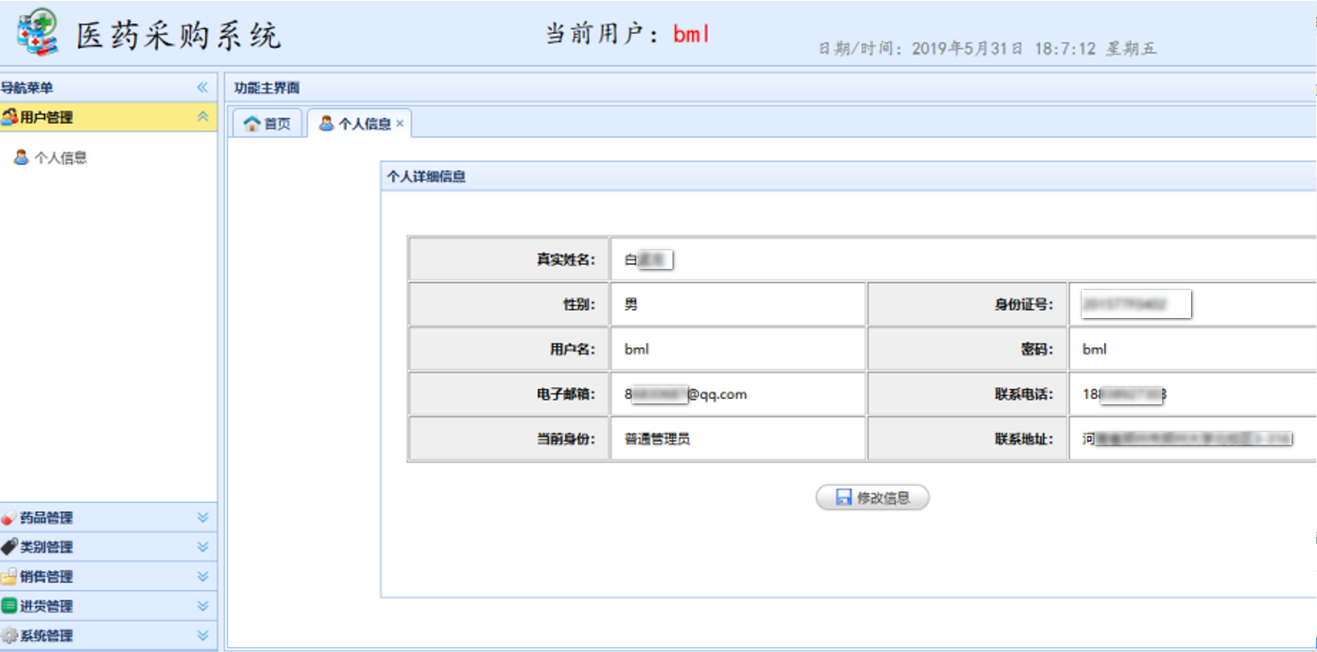Click the 密码 value bml
Image resolution: width=1317 pixels, height=652 pixels.
pyautogui.click(x=1095, y=348)
